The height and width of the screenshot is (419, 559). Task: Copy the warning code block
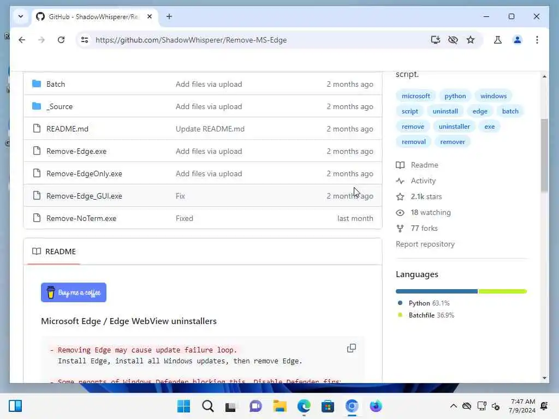coord(351,348)
